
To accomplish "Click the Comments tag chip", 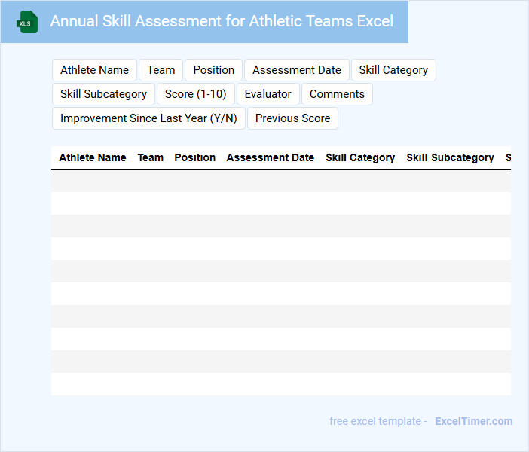I will coord(337,94).
